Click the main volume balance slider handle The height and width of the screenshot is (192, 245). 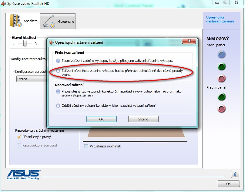coord(25,43)
